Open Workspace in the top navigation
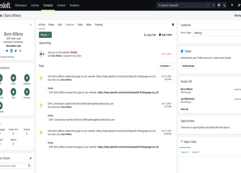Screen dimensions: 241x173 click(x=21, y=5)
